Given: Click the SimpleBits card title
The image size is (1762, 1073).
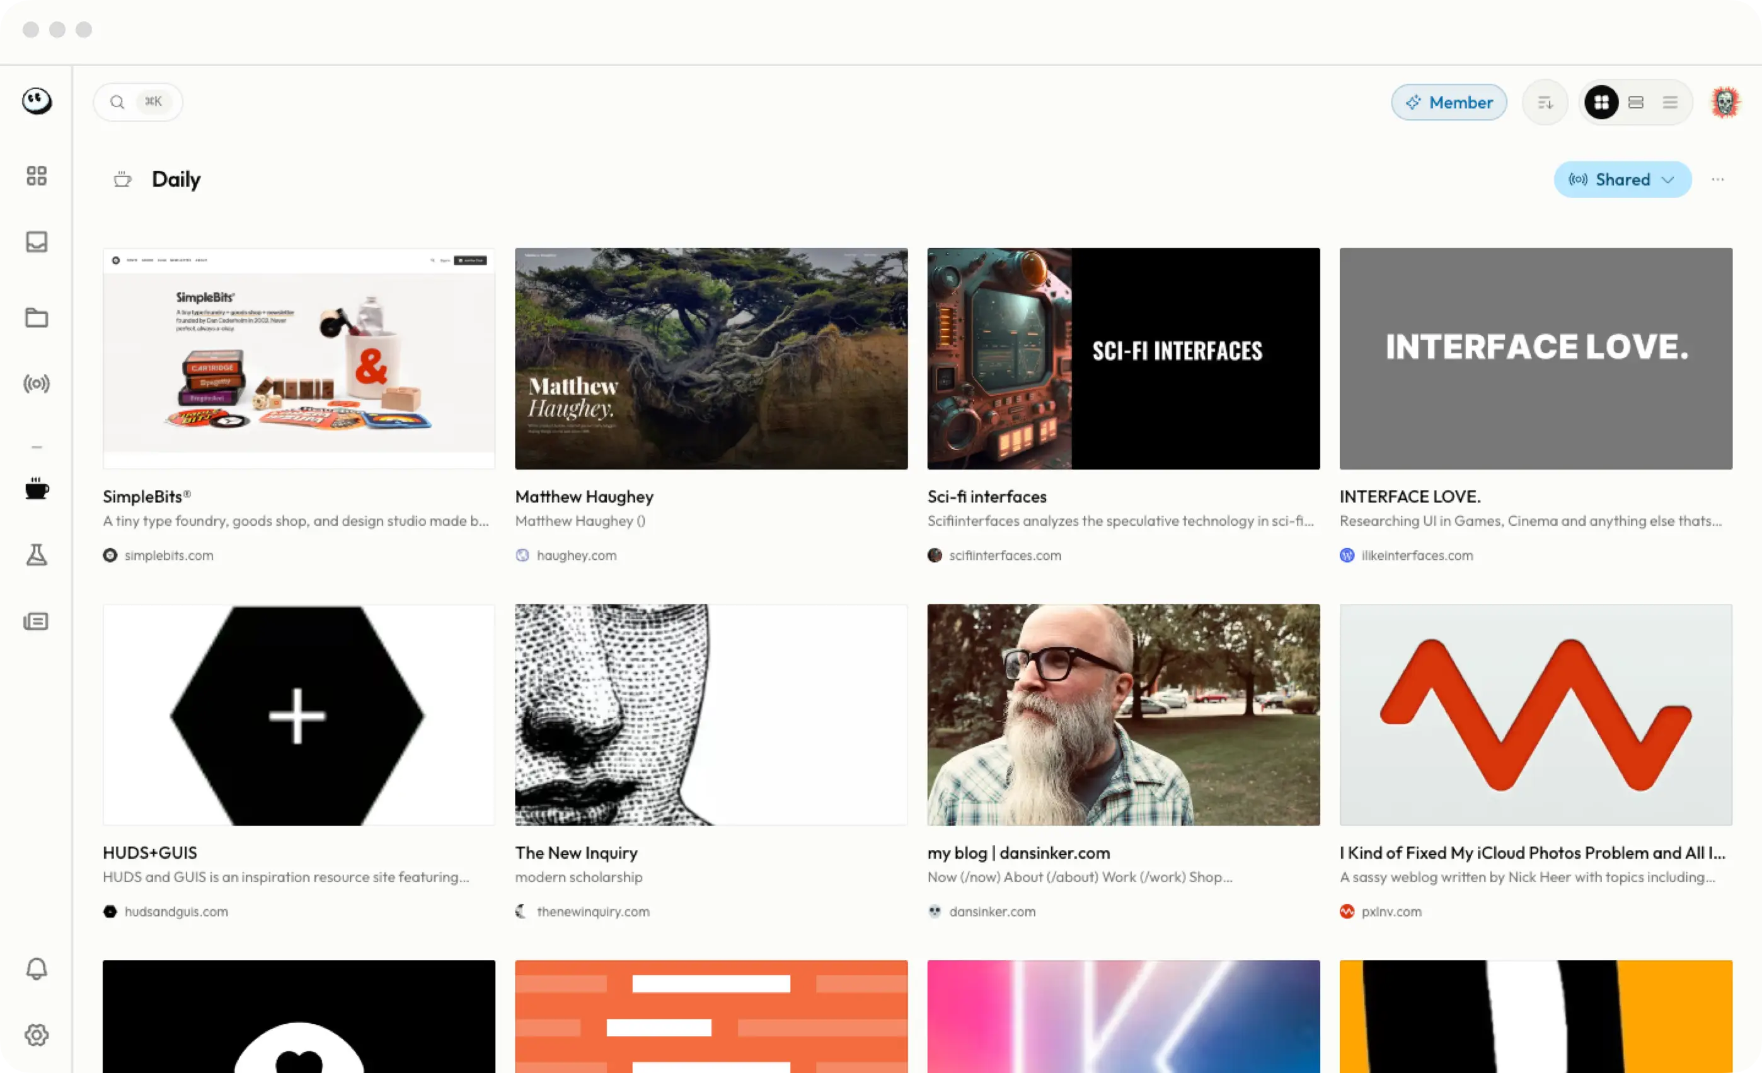Looking at the screenshot, I should [147, 496].
